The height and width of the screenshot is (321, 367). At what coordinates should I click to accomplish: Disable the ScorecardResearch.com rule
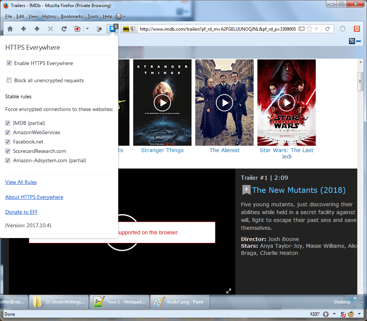(8, 151)
